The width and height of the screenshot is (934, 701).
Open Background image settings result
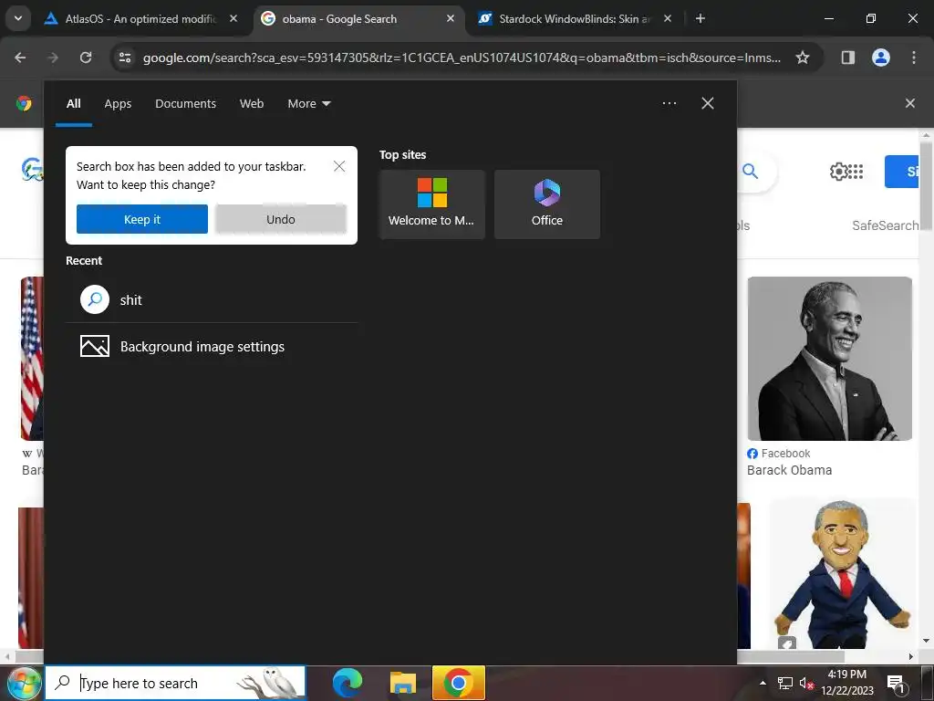tap(212, 346)
